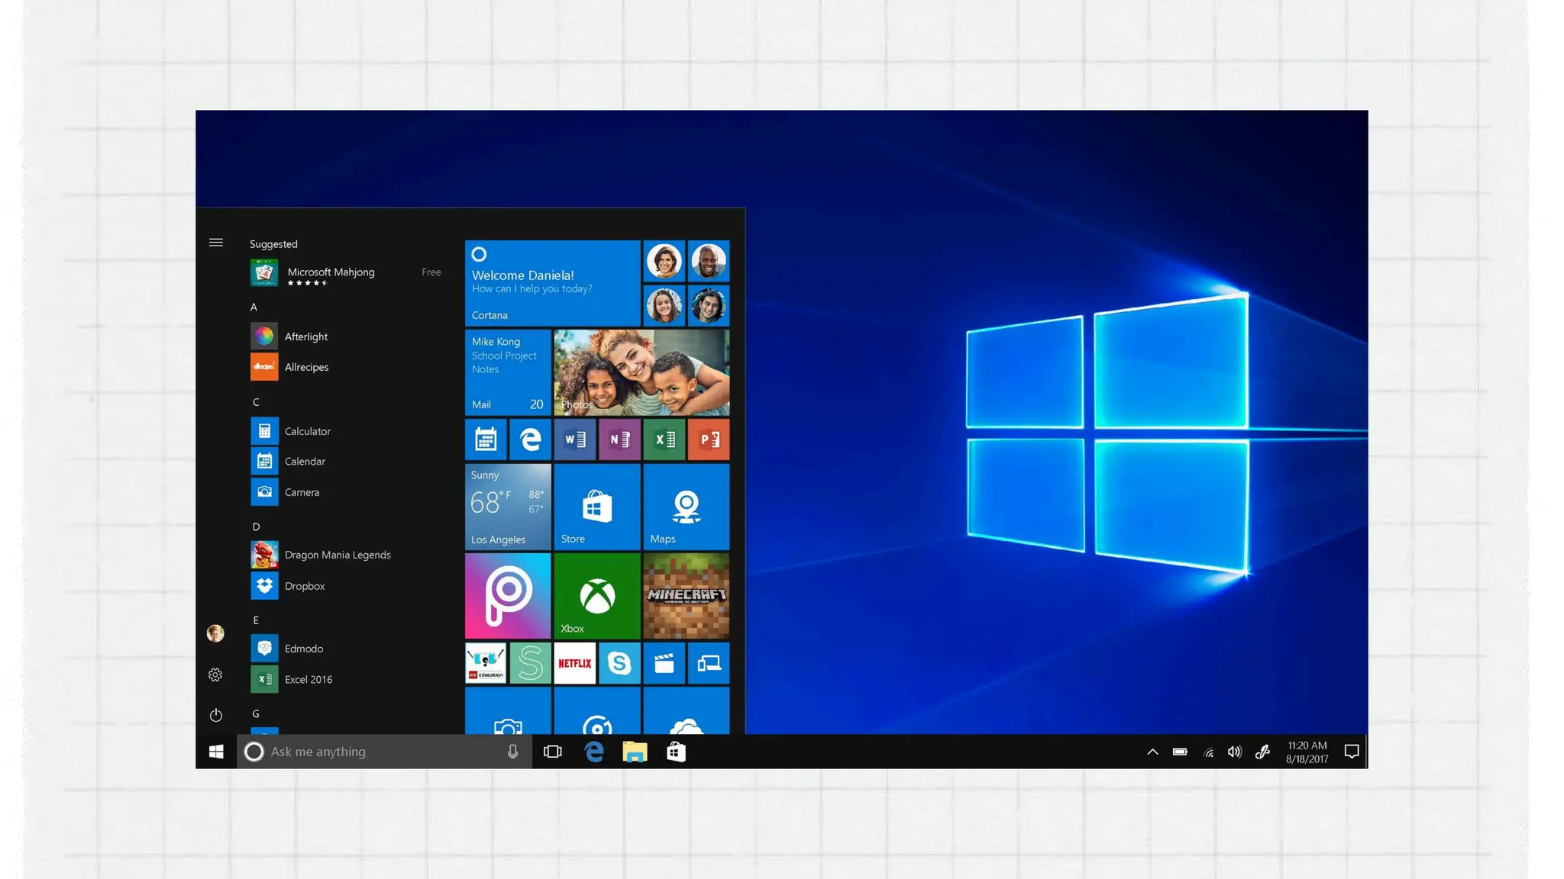
Task: Open Microsoft Edge from the taskbar
Action: [x=594, y=752]
